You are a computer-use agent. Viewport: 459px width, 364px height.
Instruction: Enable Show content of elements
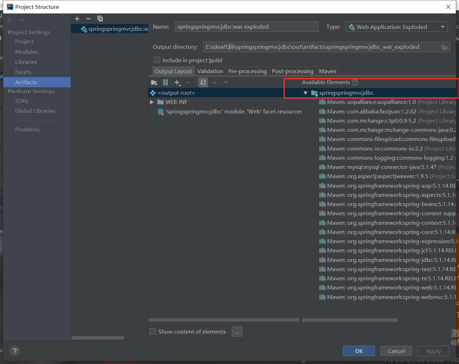coord(152,331)
